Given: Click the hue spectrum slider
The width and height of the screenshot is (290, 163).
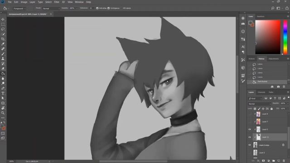Looking at the screenshot, I should coord(285,37).
